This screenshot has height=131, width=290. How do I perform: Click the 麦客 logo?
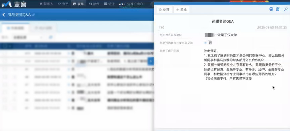14,4
